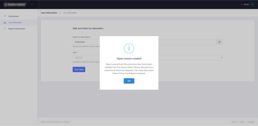Open the Report Generation menu item
258x126 pixels.
(x=17, y=29)
